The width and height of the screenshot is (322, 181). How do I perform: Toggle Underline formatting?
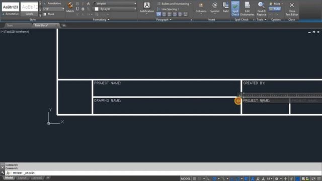[x=77, y=9]
